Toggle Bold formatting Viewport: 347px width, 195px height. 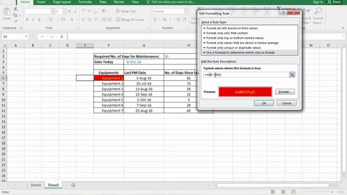click(27, 19)
